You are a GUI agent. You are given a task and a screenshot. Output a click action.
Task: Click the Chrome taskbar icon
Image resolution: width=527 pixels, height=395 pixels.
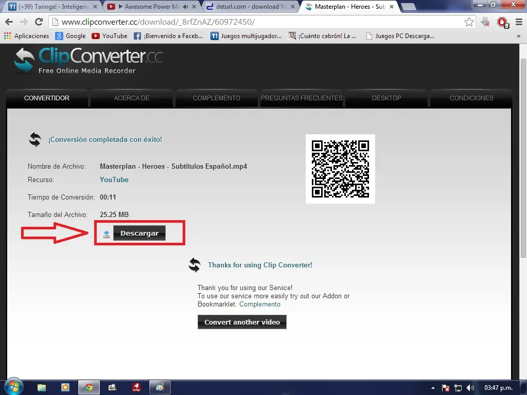click(89, 388)
